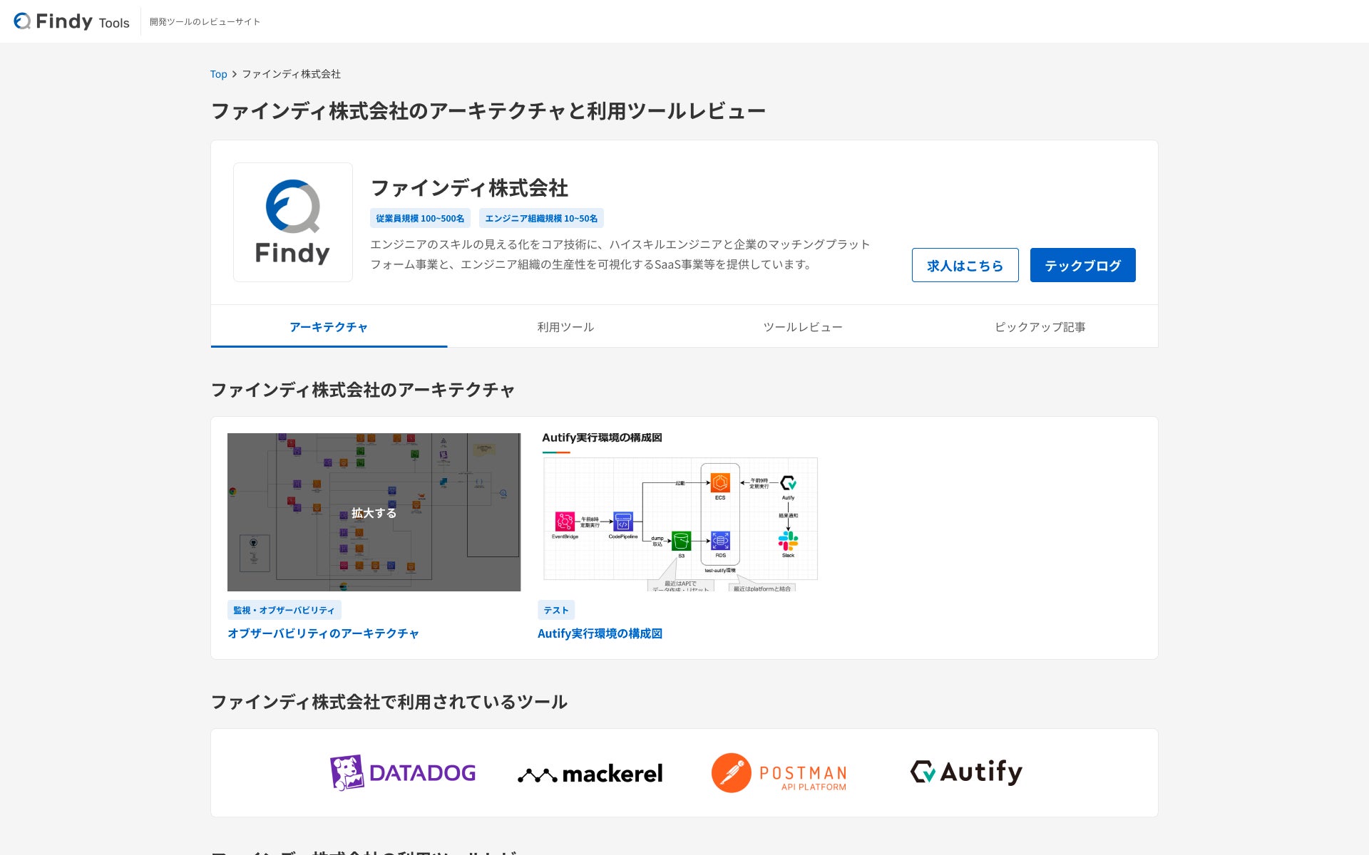Click the 従業員規模 100~500名 badge

(420, 218)
